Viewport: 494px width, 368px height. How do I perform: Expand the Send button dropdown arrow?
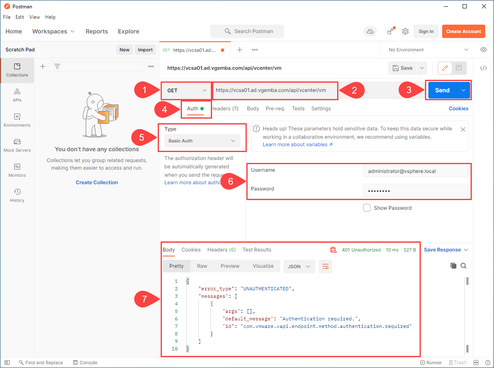coord(463,90)
